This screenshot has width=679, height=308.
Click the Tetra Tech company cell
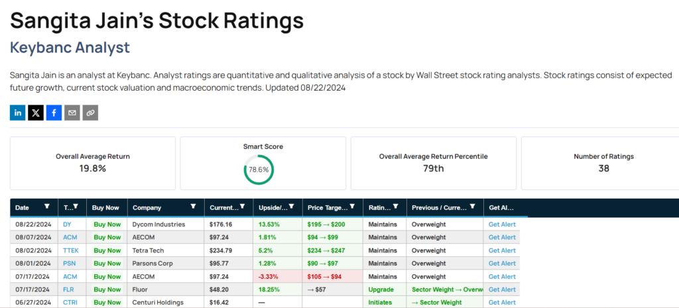pos(166,250)
